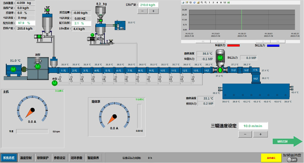Increase target output with plus button

[x=154, y=11]
